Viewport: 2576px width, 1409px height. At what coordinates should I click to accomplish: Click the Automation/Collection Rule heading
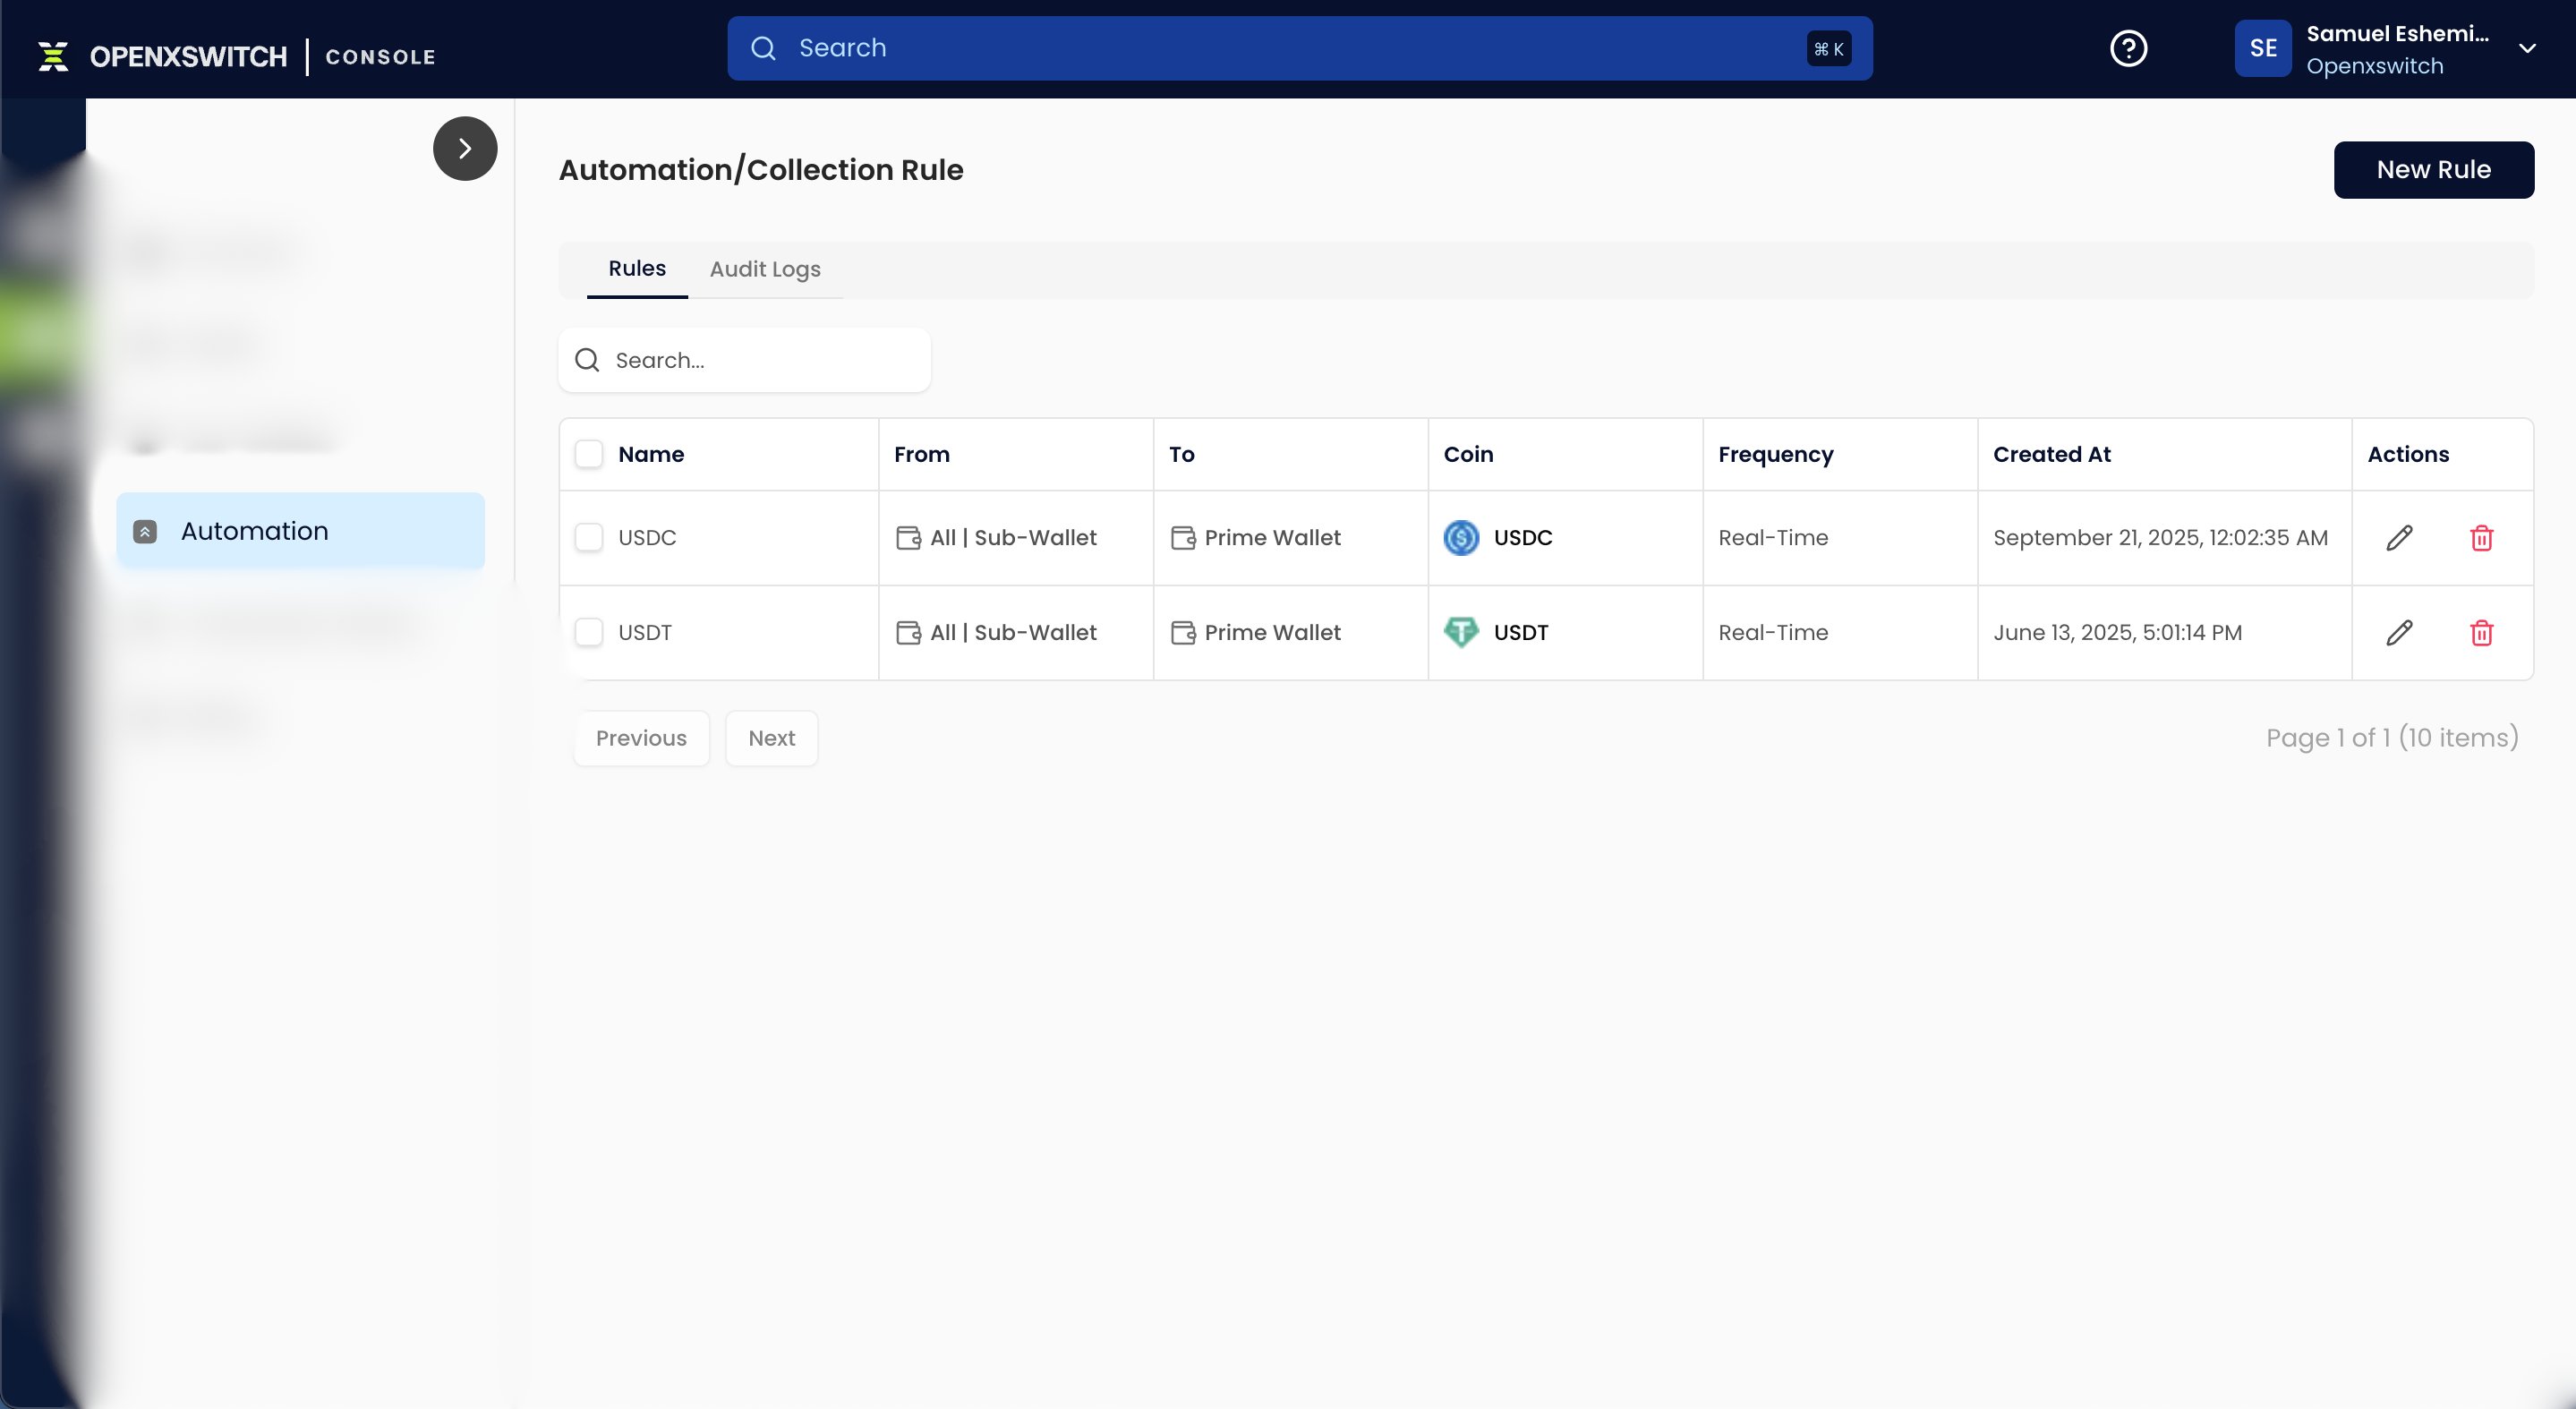pos(760,170)
